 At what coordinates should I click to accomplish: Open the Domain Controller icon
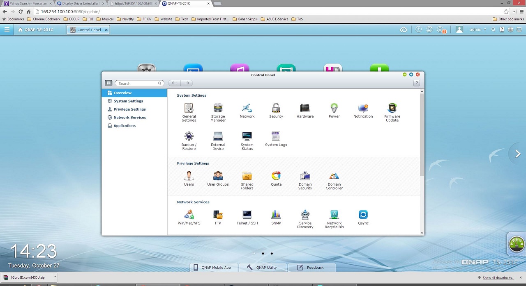click(x=334, y=180)
